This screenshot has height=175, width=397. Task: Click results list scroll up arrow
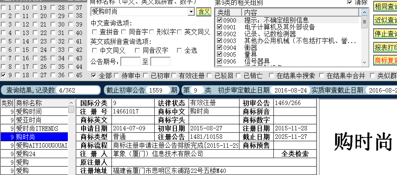point(71,103)
